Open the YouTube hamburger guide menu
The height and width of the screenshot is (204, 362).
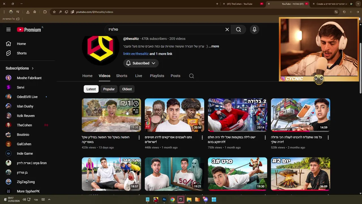click(x=8, y=29)
